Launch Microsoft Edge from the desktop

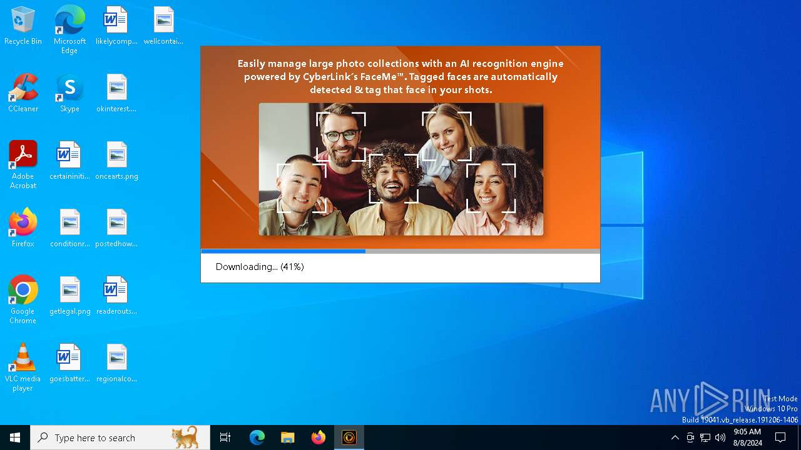pyautogui.click(x=69, y=29)
